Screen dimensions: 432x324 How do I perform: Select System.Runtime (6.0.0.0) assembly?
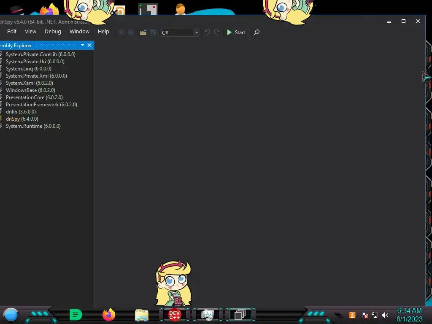click(x=33, y=126)
